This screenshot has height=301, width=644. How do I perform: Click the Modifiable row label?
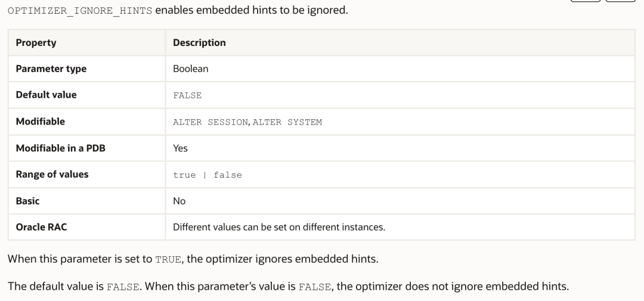point(41,122)
